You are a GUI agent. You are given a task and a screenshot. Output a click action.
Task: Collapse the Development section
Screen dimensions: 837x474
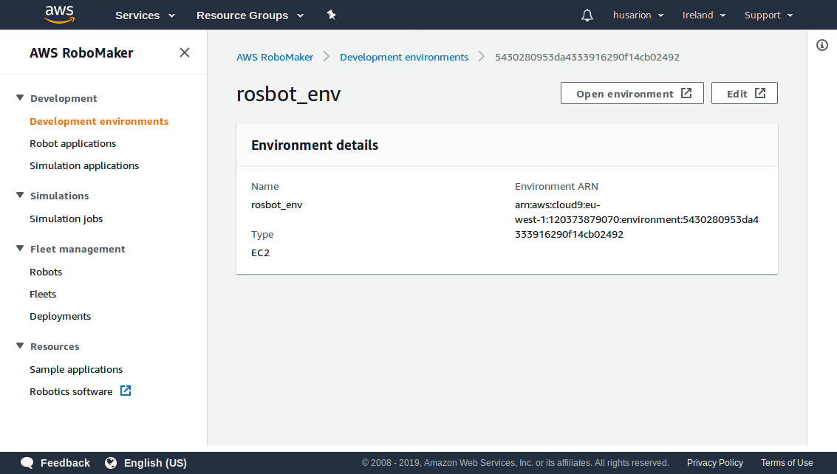(x=20, y=97)
